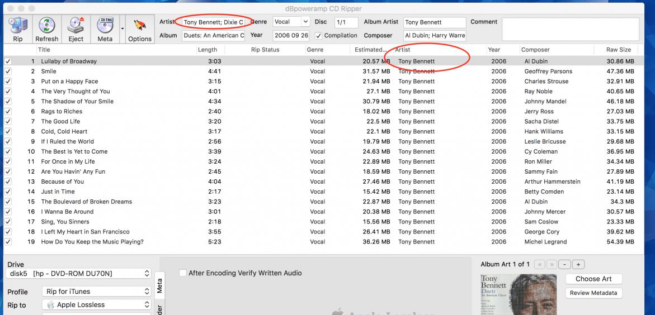This screenshot has width=655, height=315.
Task: Open the Meta ID tag icon
Action: coord(105,28)
